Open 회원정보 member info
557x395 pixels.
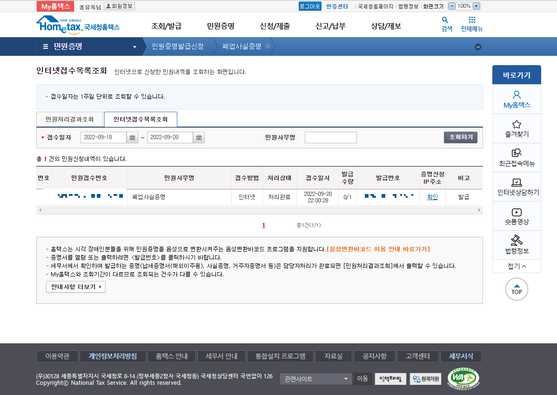pyautogui.click(x=119, y=6)
